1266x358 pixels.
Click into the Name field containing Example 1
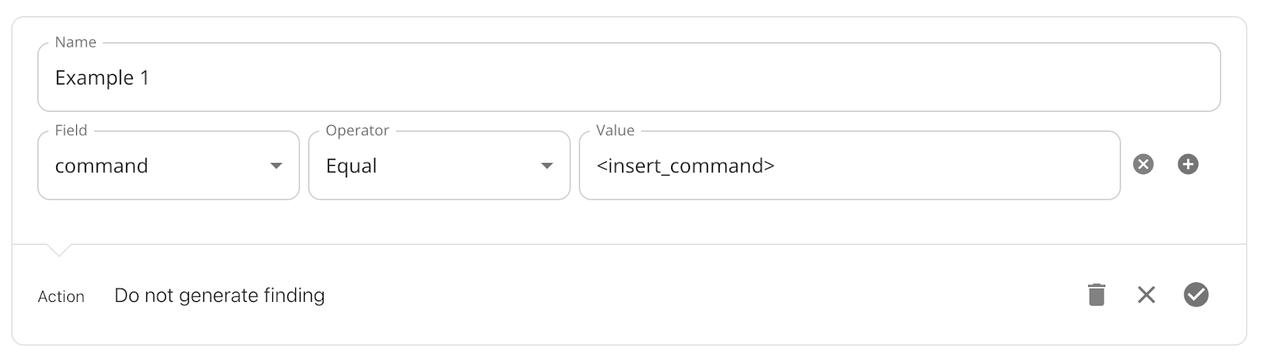coord(629,77)
